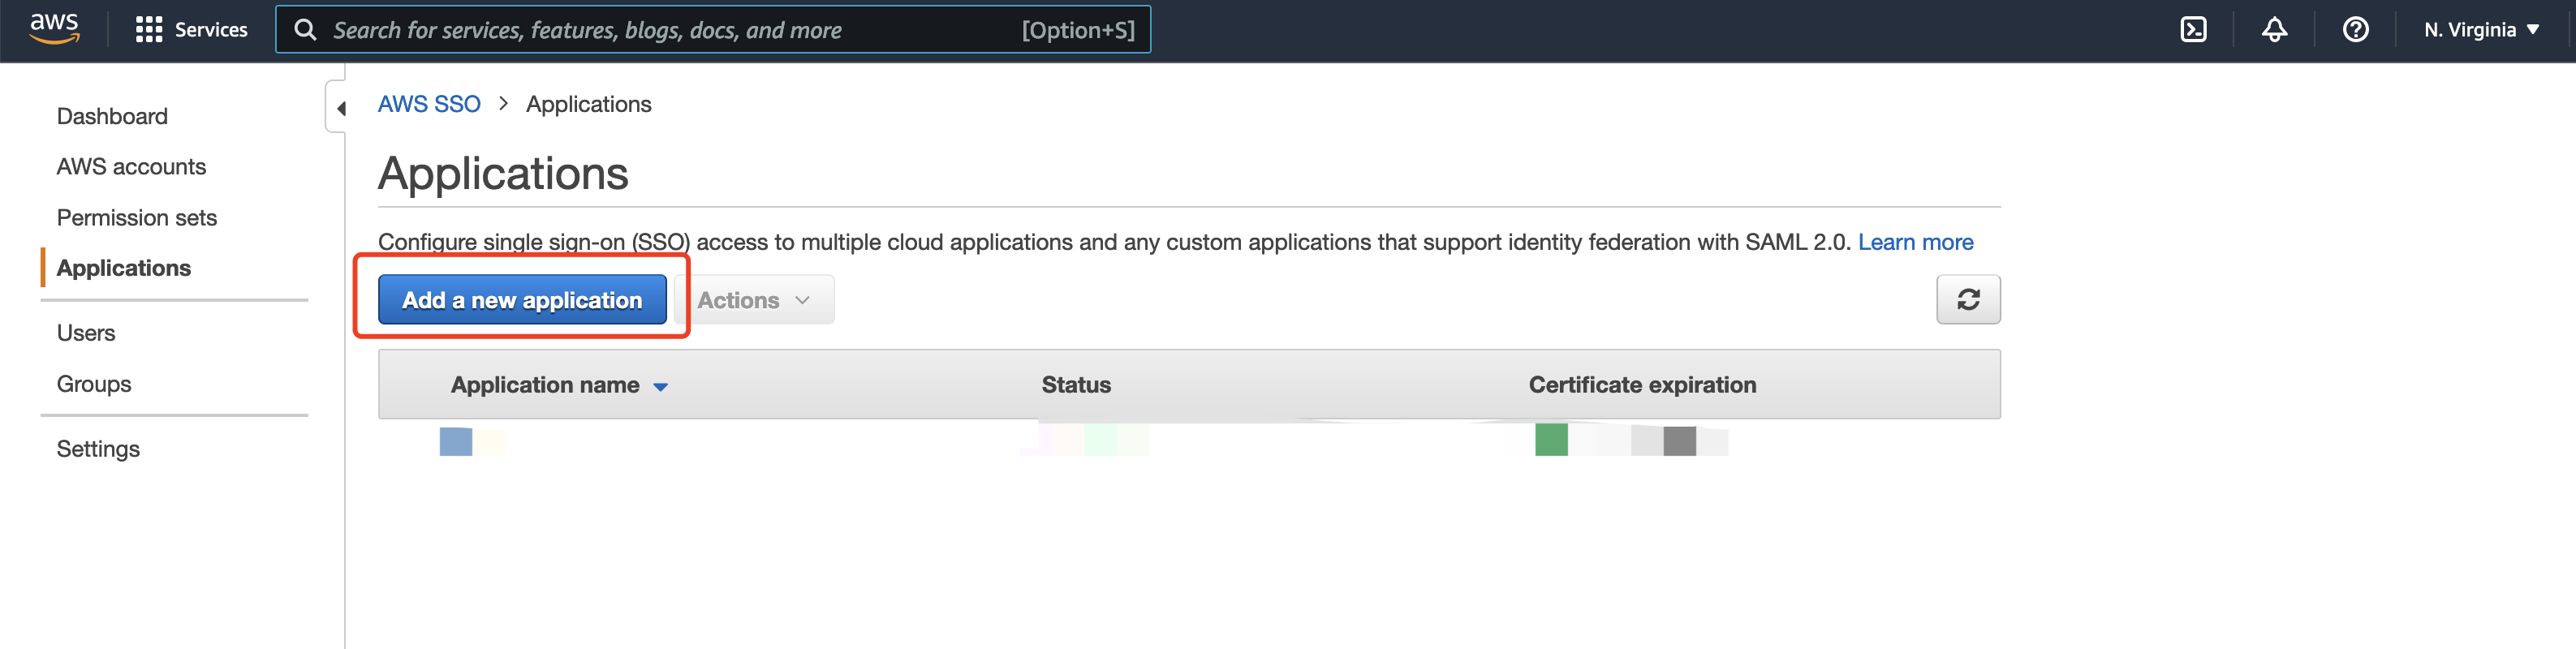The width and height of the screenshot is (2576, 649).
Task: Open the notifications bell
Action: tap(2274, 30)
